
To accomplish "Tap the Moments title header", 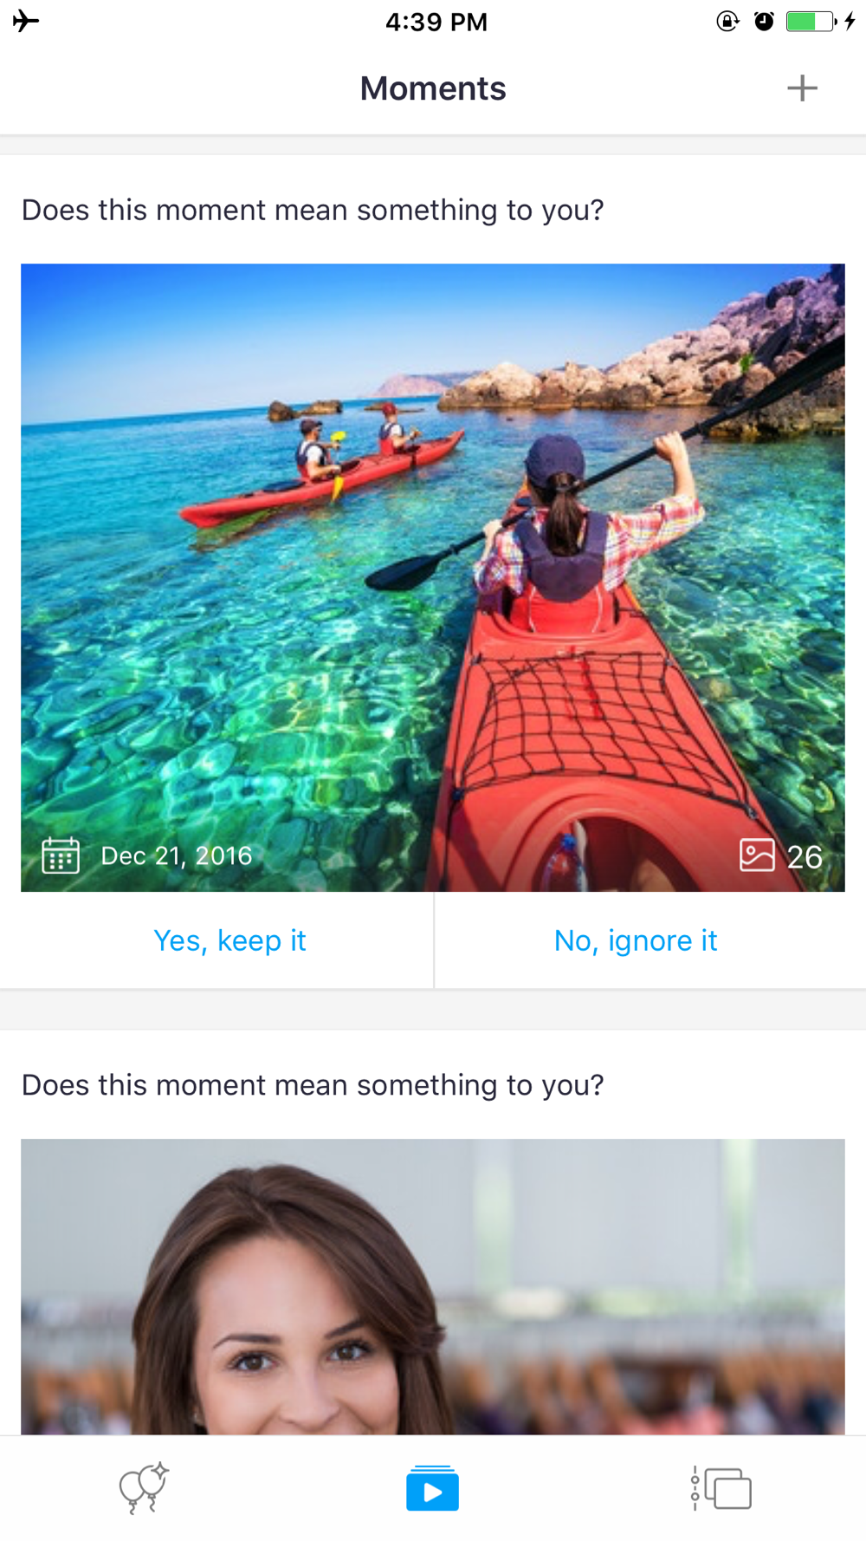I will click(x=433, y=88).
